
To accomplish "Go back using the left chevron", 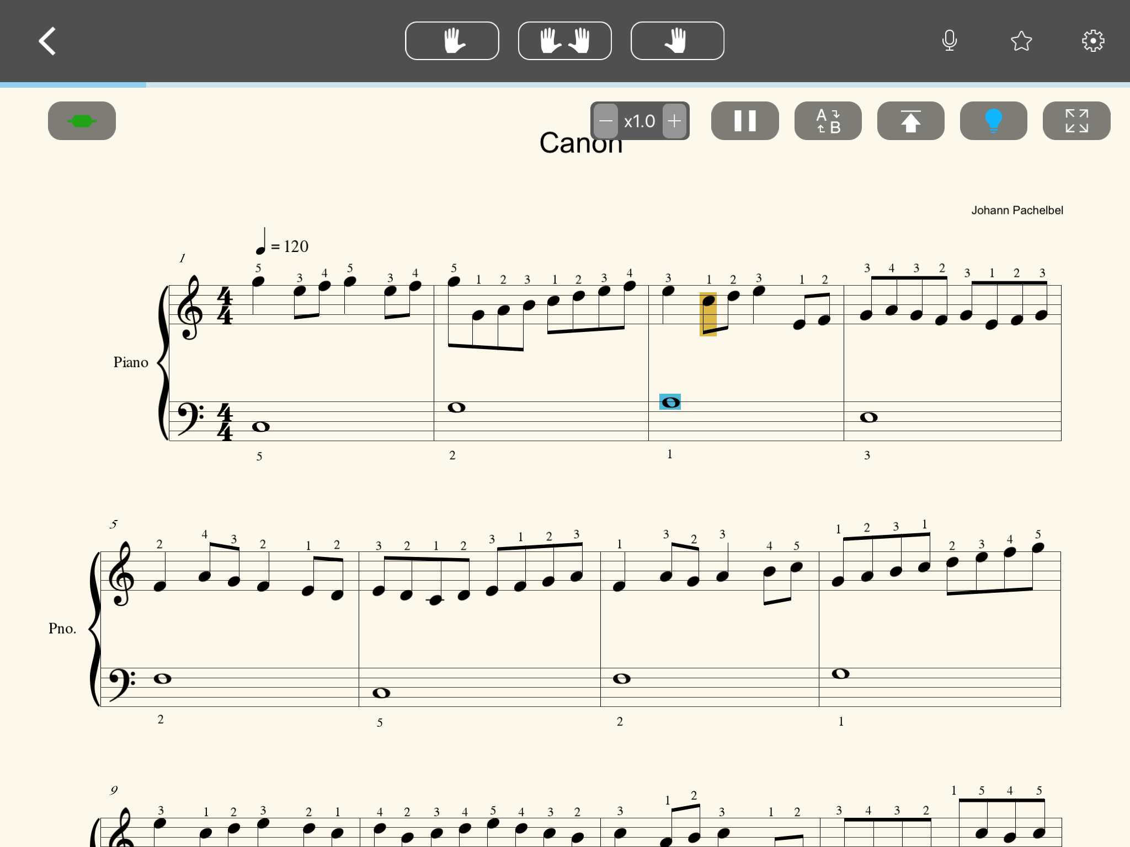I will point(47,41).
